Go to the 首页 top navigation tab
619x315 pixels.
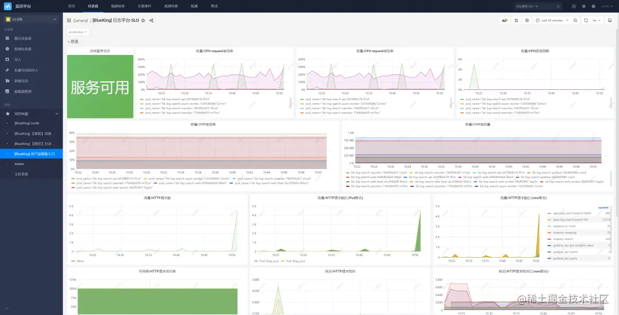click(72, 6)
